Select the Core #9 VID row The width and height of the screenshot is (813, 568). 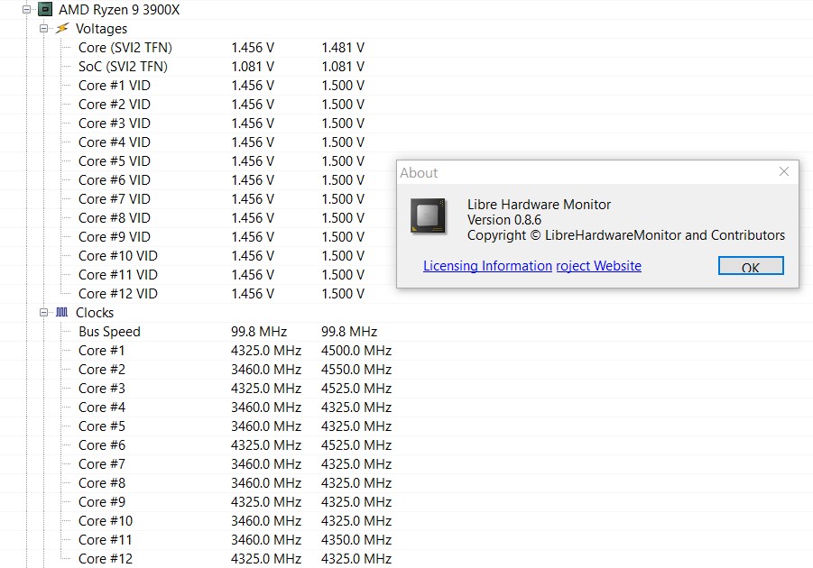coord(221,237)
